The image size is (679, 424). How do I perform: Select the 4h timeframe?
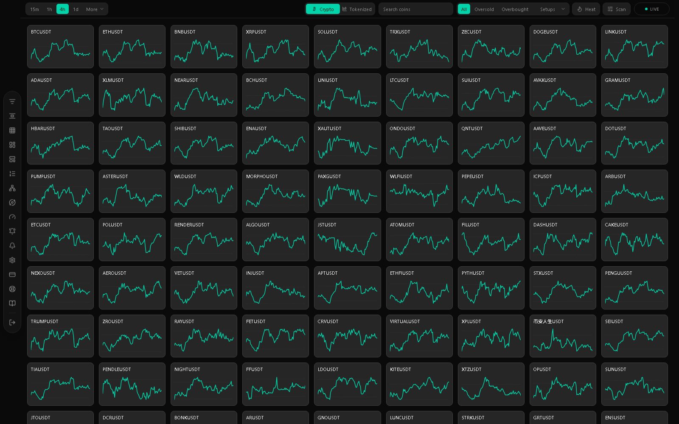point(62,9)
